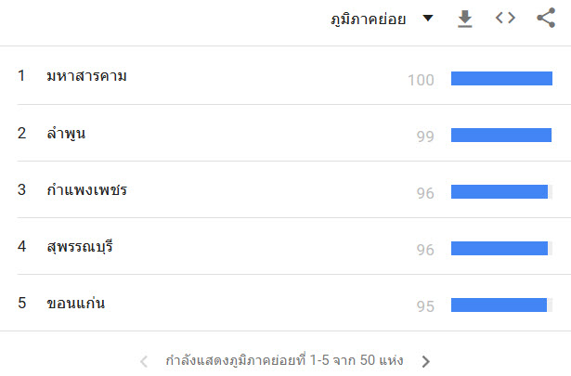The image size is (571, 376).
Task: Open the embed code icon
Action: click(505, 18)
